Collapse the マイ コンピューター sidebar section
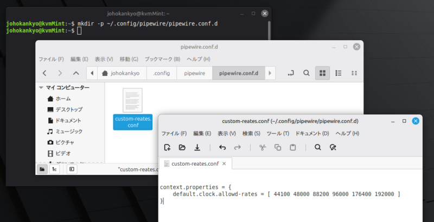 (41, 88)
